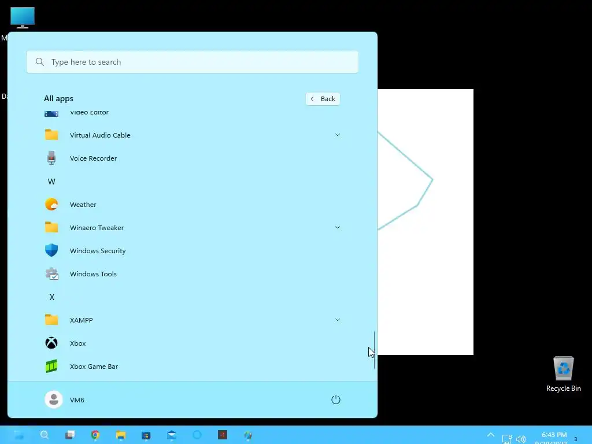Click the W letter header
Image resolution: width=592 pixels, height=444 pixels.
(x=51, y=182)
